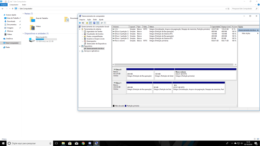The image size is (260, 146).
Task: Open Rede in navigation pane
Action: click(8, 47)
